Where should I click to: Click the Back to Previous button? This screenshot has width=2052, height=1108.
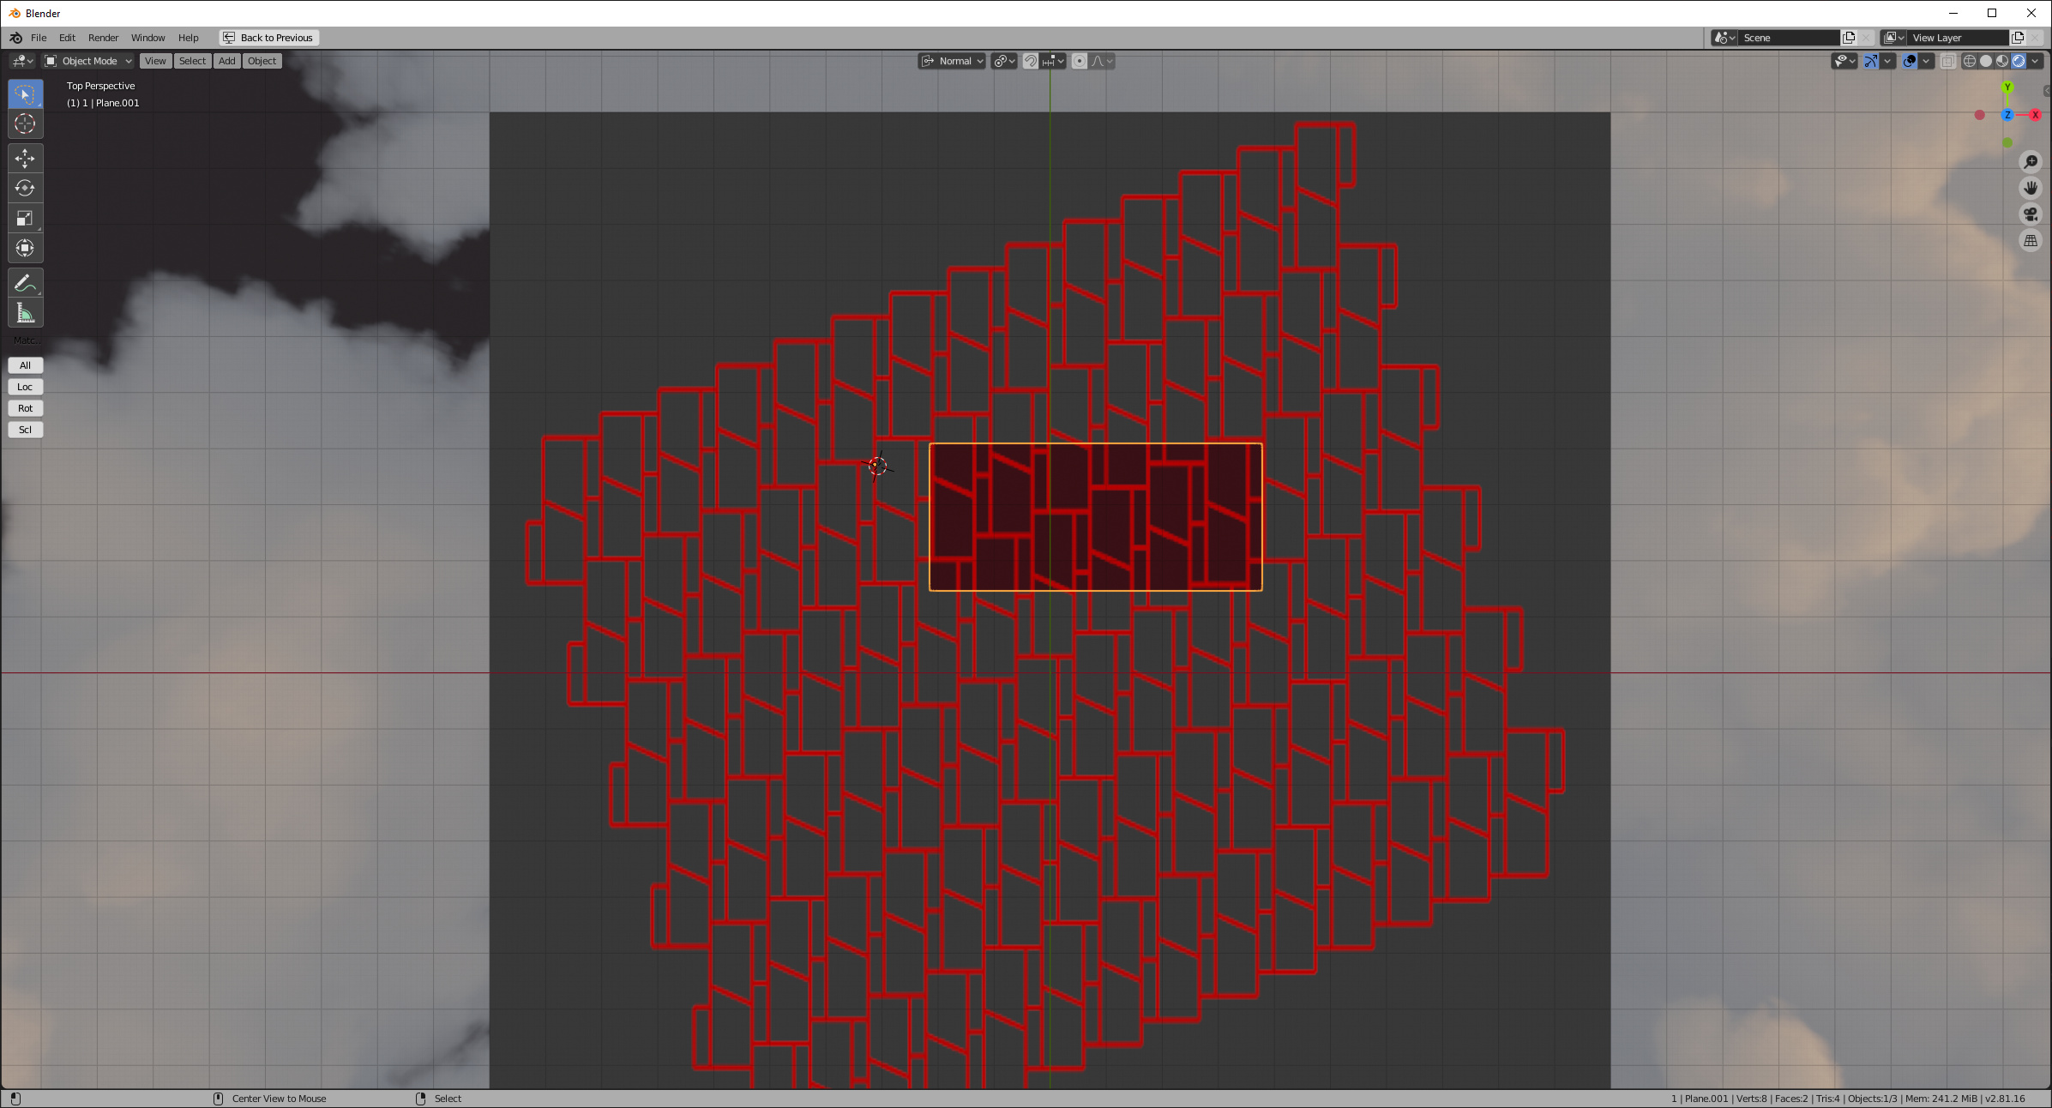268,37
